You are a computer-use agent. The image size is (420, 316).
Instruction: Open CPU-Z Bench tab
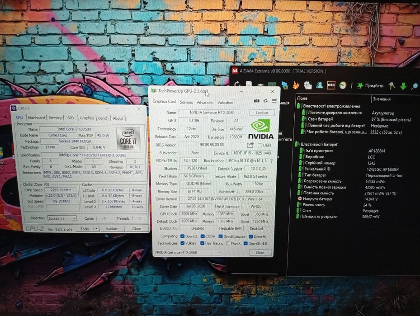(104, 118)
